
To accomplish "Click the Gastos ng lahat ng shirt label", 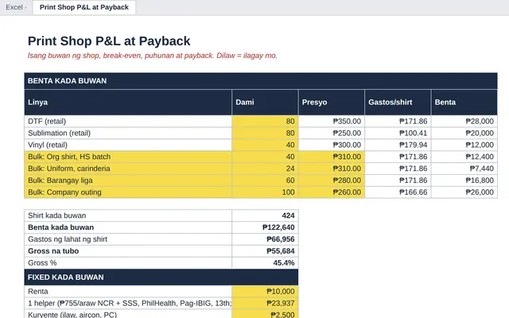I will click(x=128, y=239).
